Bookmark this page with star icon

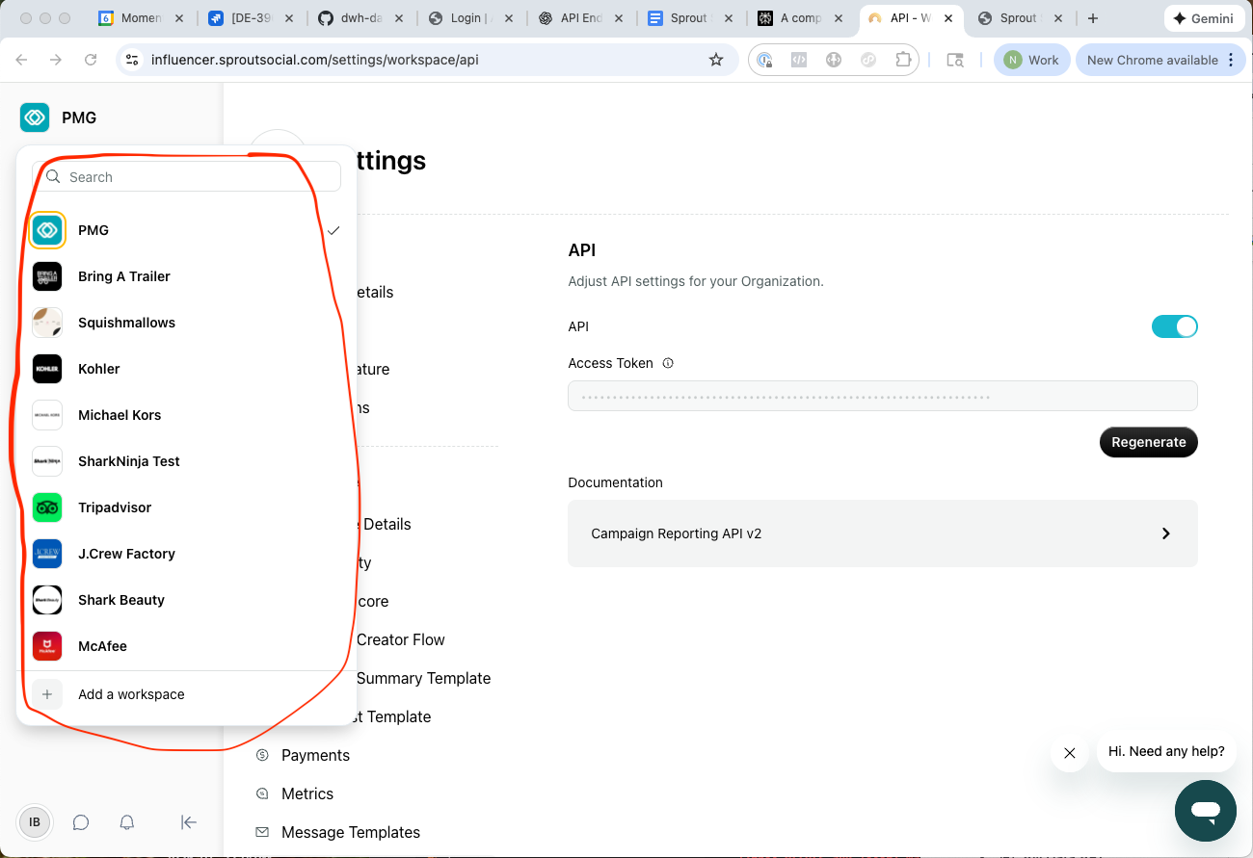pos(715,60)
